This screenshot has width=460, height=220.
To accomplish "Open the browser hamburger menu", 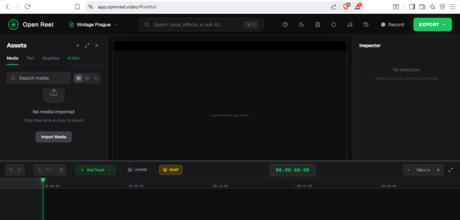I will (x=453, y=7).
